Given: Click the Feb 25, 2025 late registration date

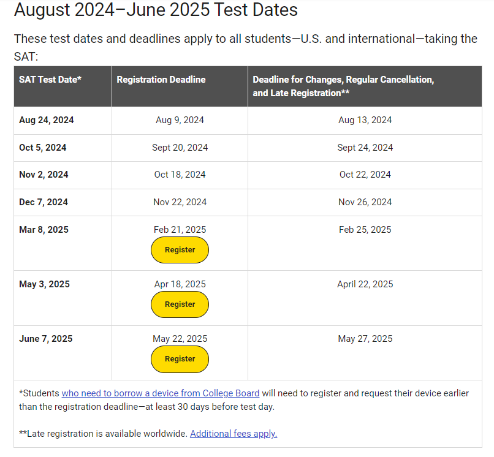Looking at the screenshot, I should click(365, 230).
